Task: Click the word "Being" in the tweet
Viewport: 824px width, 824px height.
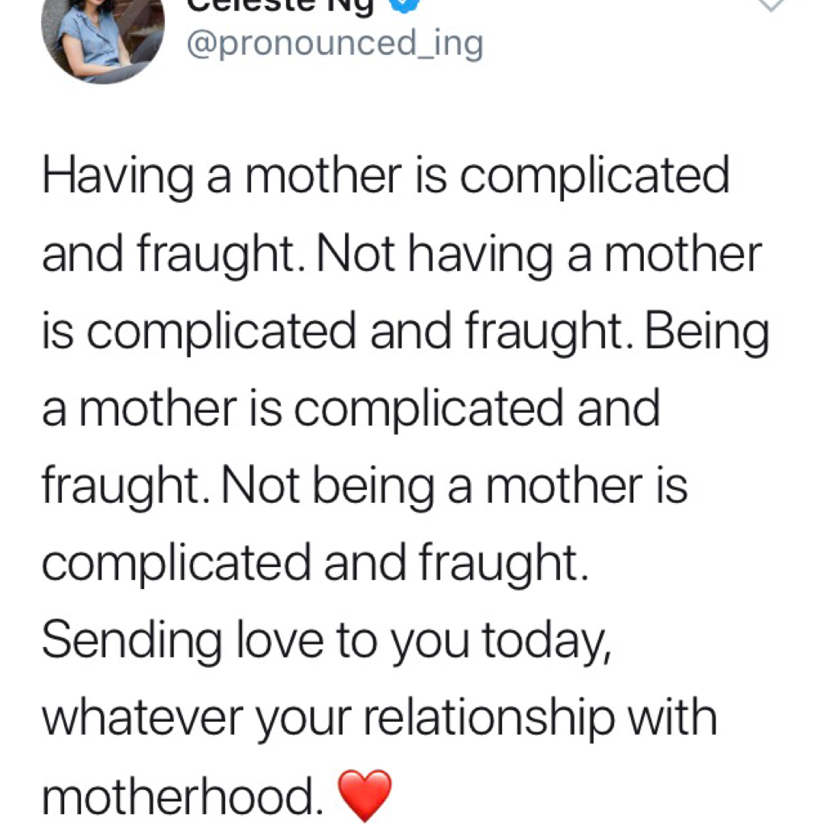Action: point(706,331)
